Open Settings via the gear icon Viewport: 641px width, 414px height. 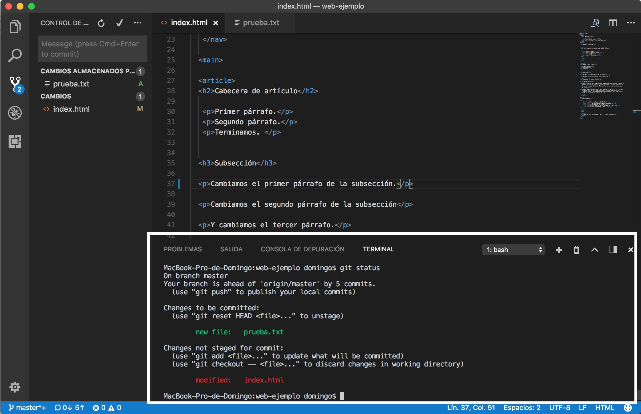click(15, 387)
